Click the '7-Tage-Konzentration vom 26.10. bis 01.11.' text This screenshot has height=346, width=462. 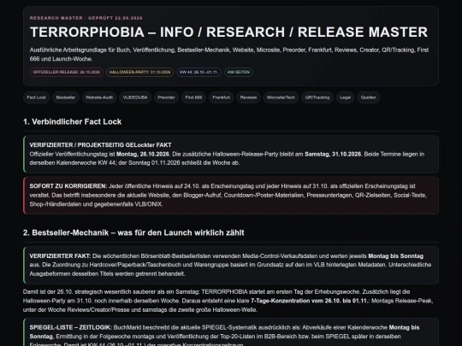(310, 301)
